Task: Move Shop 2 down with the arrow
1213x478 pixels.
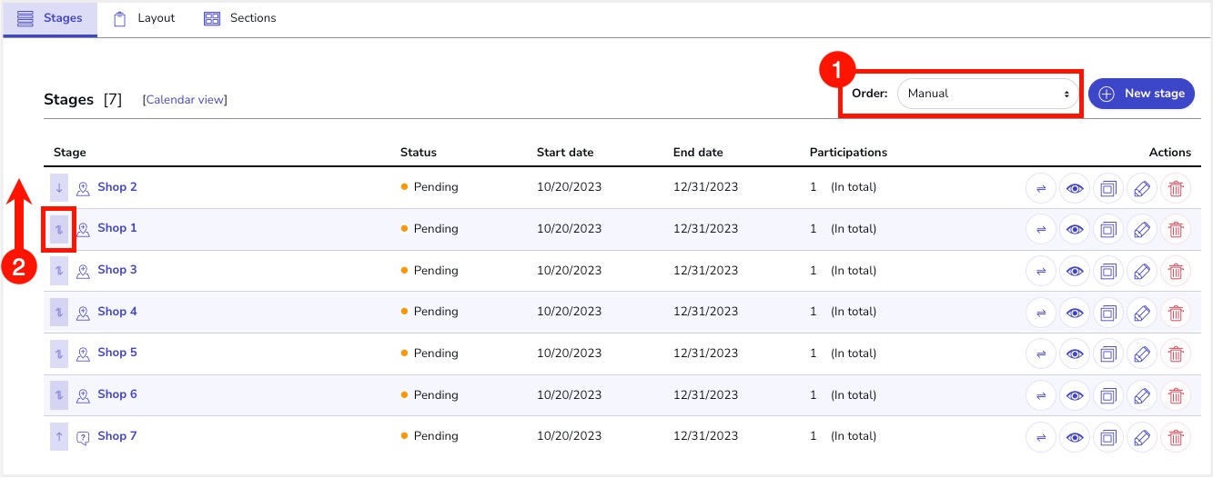Action: [x=59, y=188]
